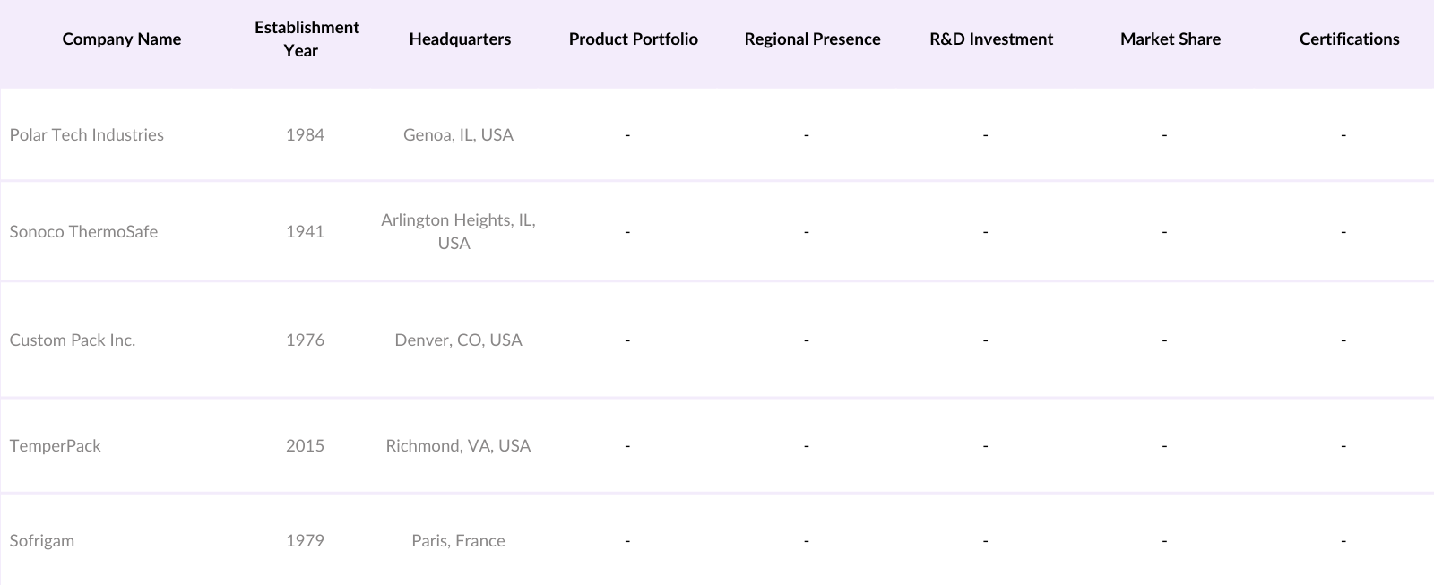Click the R&D Investment header
1434x585 pixels.
[x=991, y=39]
